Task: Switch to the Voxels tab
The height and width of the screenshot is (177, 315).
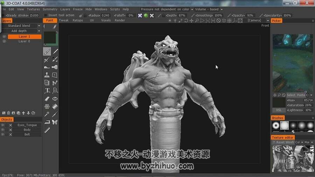Action: click(106, 20)
